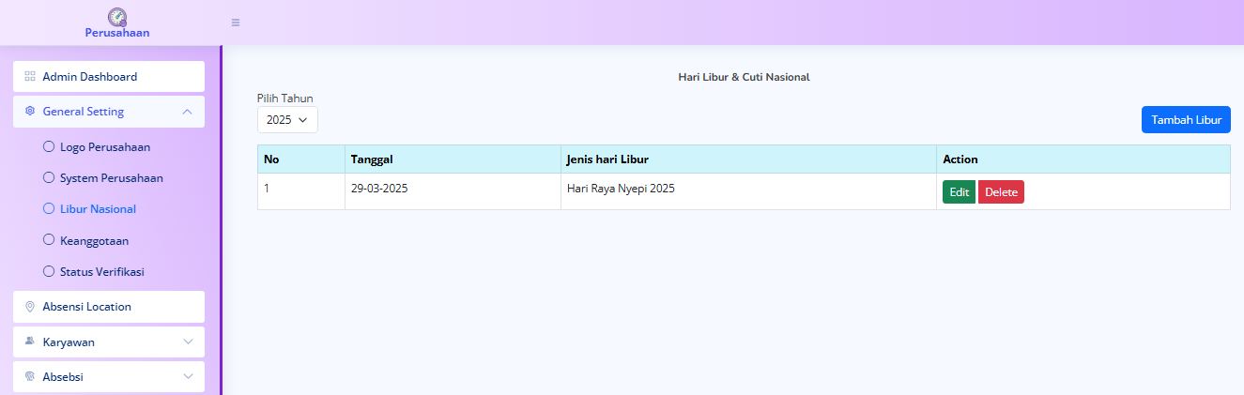Click the Admin Dashboard grid icon

click(30, 77)
